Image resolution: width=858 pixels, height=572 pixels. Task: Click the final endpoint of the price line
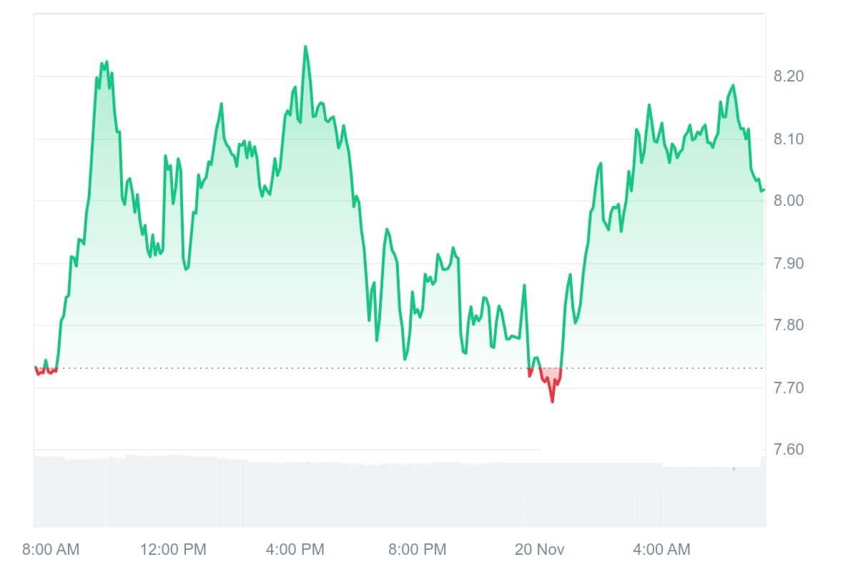(764, 189)
